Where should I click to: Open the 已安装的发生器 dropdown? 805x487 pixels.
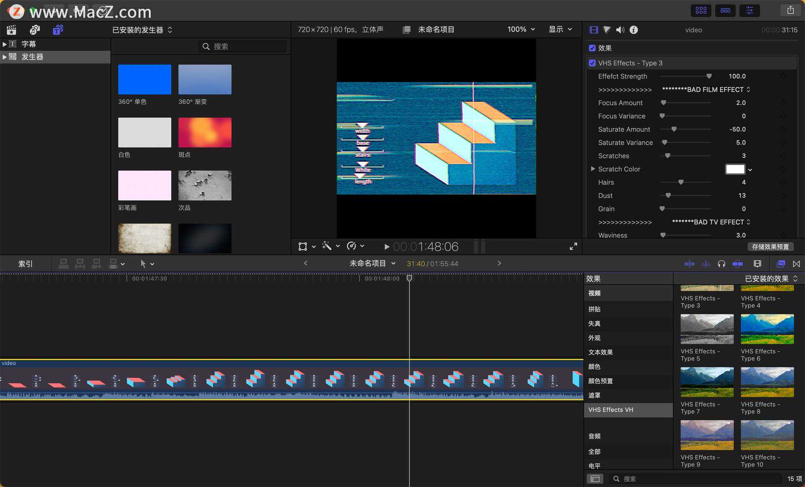click(x=142, y=30)
